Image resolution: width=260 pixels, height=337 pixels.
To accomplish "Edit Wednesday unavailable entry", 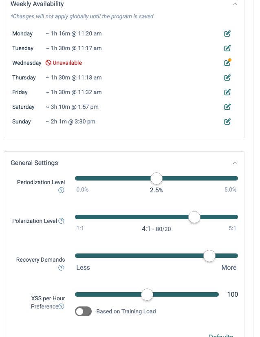I will (x=227, y=63).
